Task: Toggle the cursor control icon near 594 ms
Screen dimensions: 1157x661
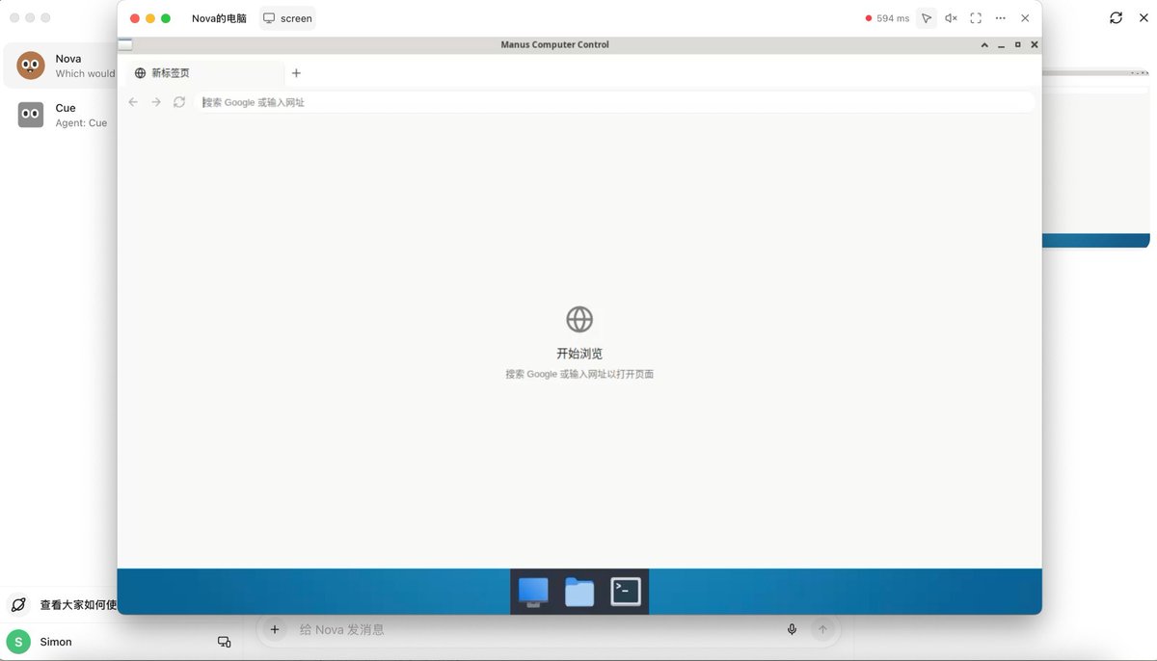Action: pyautogui.click(x=927, y=18)
